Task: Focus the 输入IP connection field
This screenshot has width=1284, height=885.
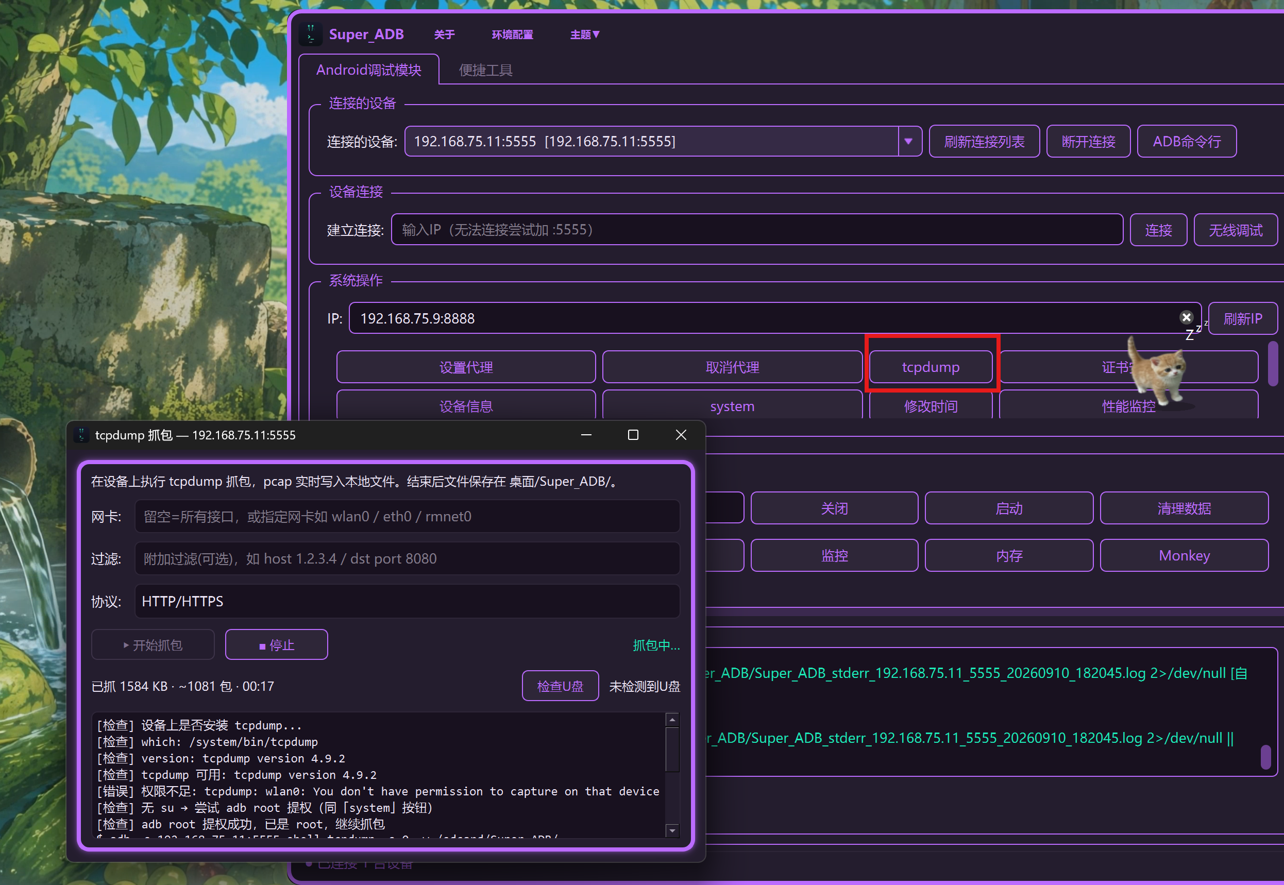Action: pos(757,230)
